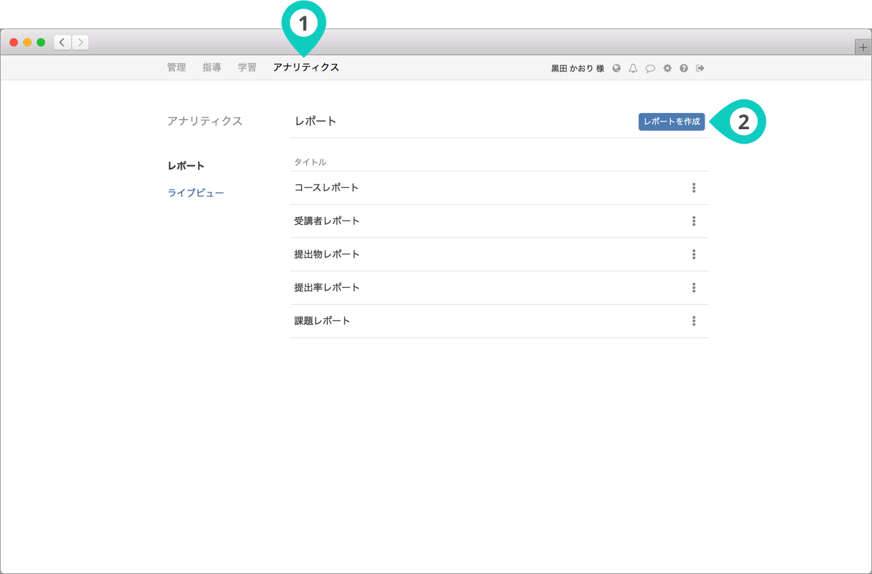Switch to the 管理 tab

(176, 67)
